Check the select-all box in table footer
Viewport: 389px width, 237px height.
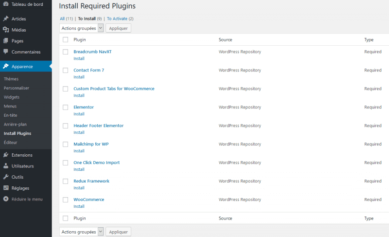[x=66, y=219]
